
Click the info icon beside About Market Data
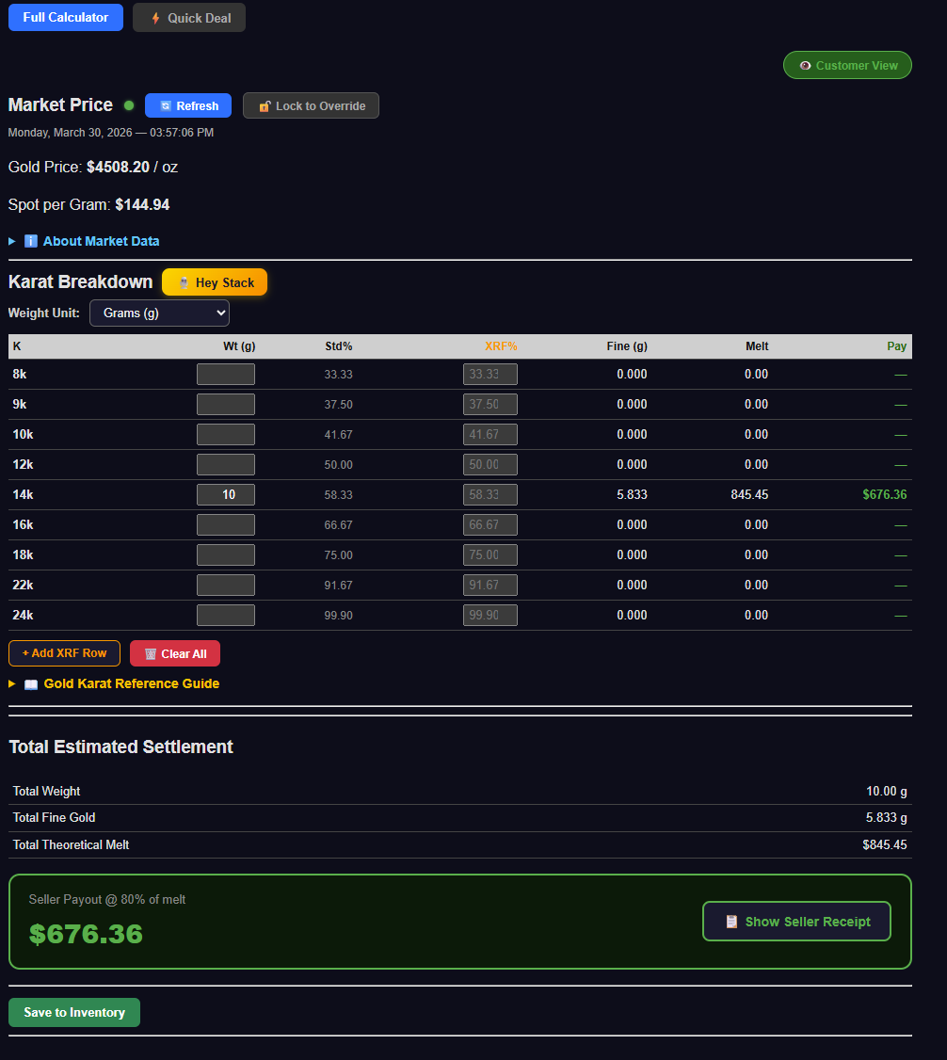pyautogui.click(x=31, y=241)
